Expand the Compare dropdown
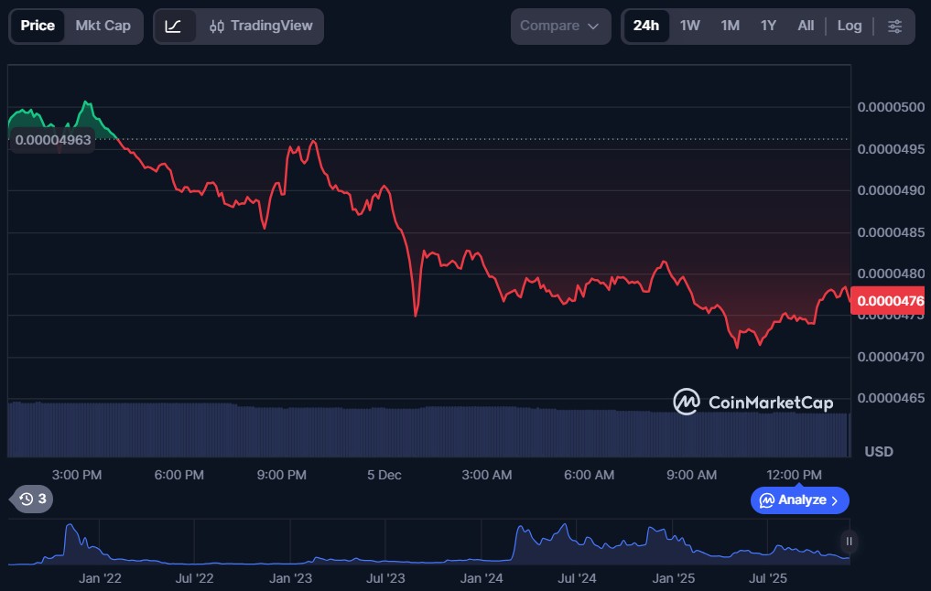Viewport: 931px width, 591px height. coord(559,26)
